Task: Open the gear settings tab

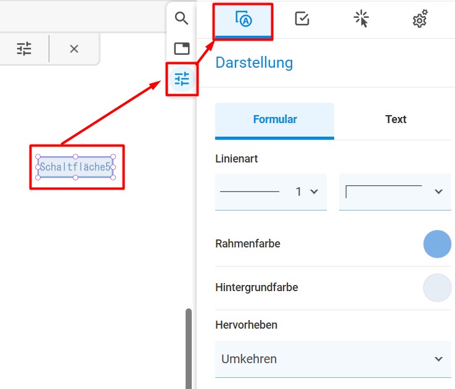Action: tap(420, 19)
